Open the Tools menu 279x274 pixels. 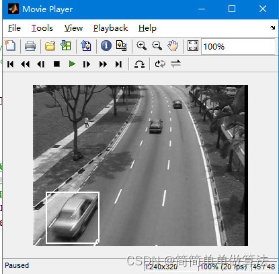click(42, 28)
